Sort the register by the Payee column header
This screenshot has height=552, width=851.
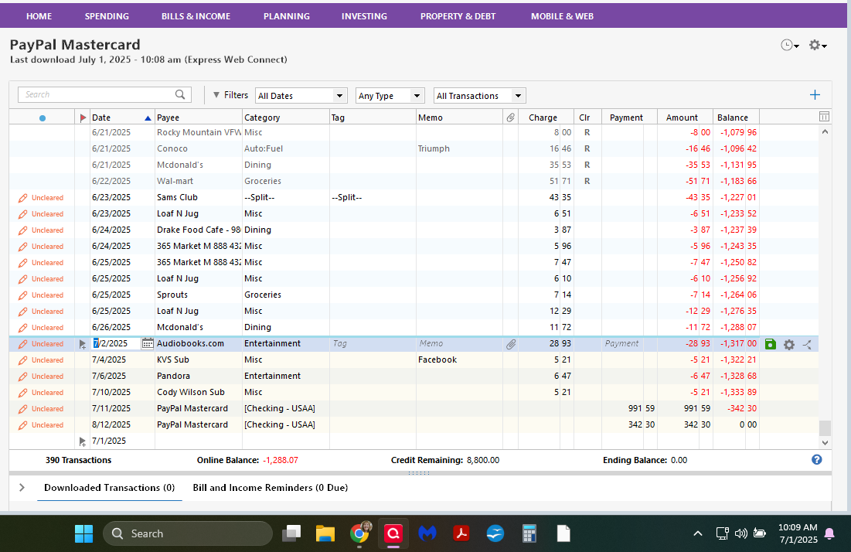(x=168, y=118)
